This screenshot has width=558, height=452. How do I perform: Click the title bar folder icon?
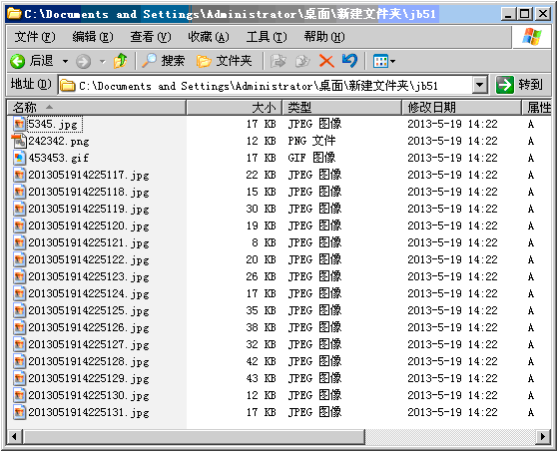(14, 14)
